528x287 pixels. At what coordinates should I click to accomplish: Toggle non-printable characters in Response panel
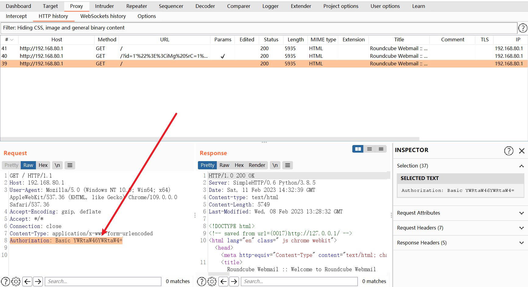[275, 165]
